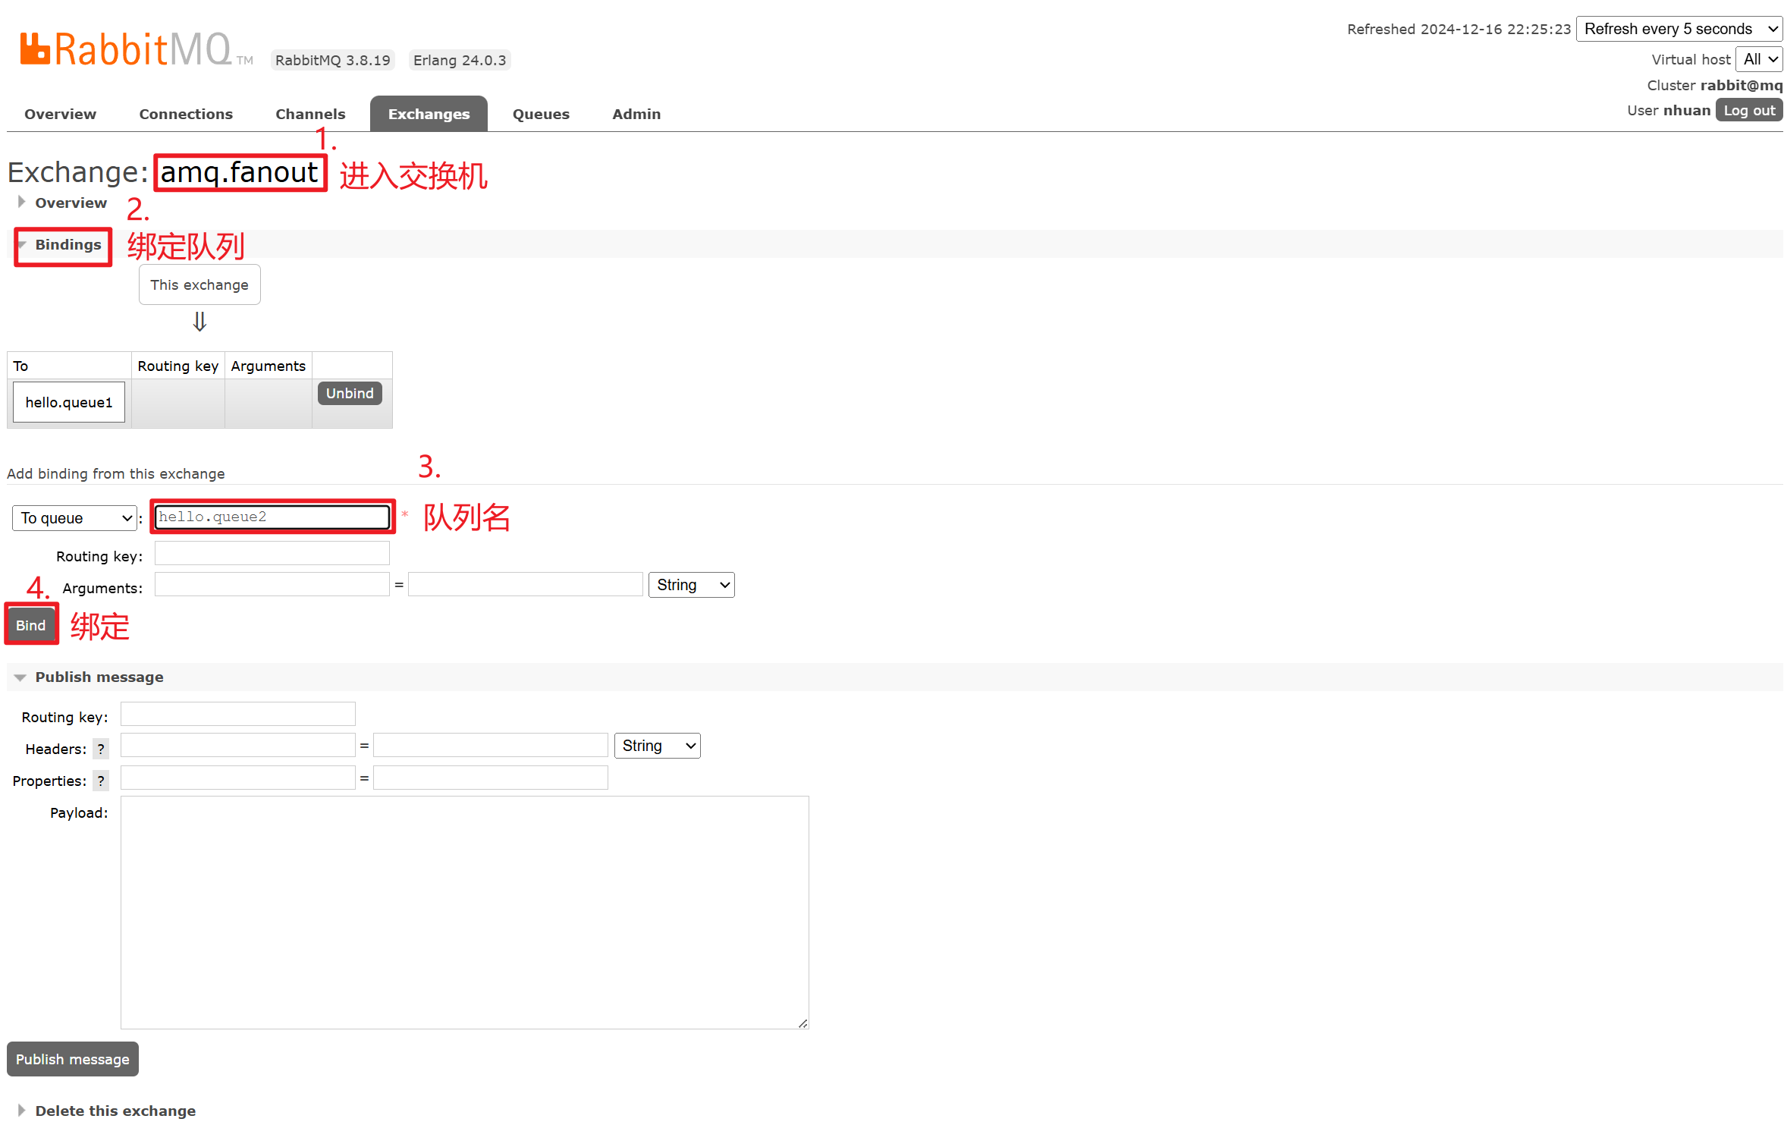Unbind hello.queue1 from the exchange
Screen dimensions: 1784x1125
click(350, 393)
